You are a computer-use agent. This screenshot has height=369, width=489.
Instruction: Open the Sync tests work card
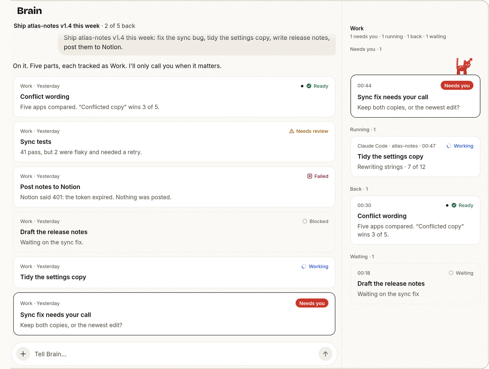point(174,142)
